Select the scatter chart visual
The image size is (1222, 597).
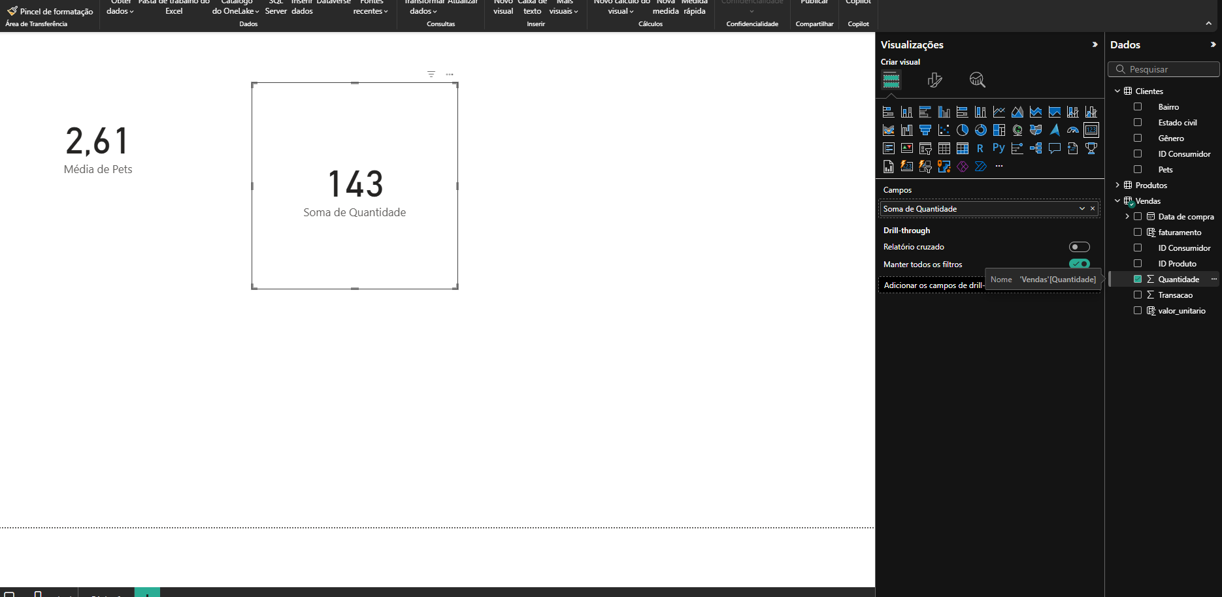click(x=944, y=131)
